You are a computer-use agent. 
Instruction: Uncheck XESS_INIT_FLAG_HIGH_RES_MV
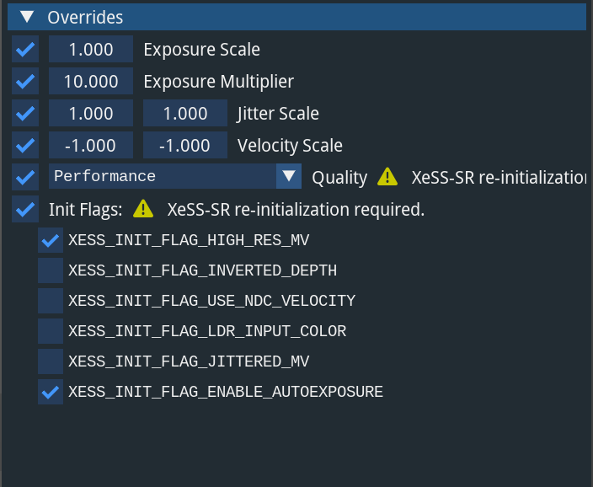[51, 241]
